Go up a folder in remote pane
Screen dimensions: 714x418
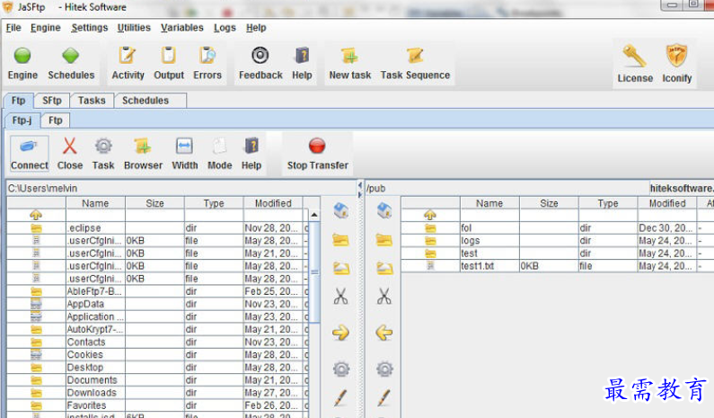[x=430, y=215]
